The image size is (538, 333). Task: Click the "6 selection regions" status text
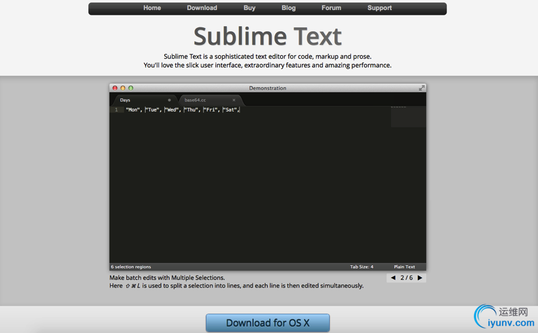click(x=131, y=267)
